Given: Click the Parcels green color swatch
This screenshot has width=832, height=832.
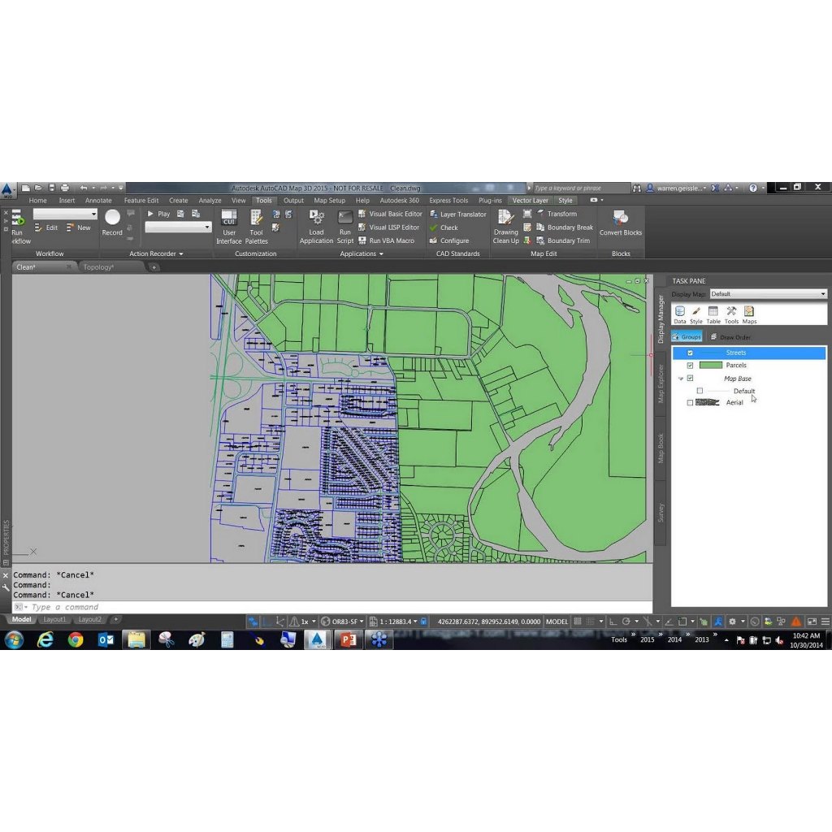Looking at the screenshot, I should tap(710, 366).
